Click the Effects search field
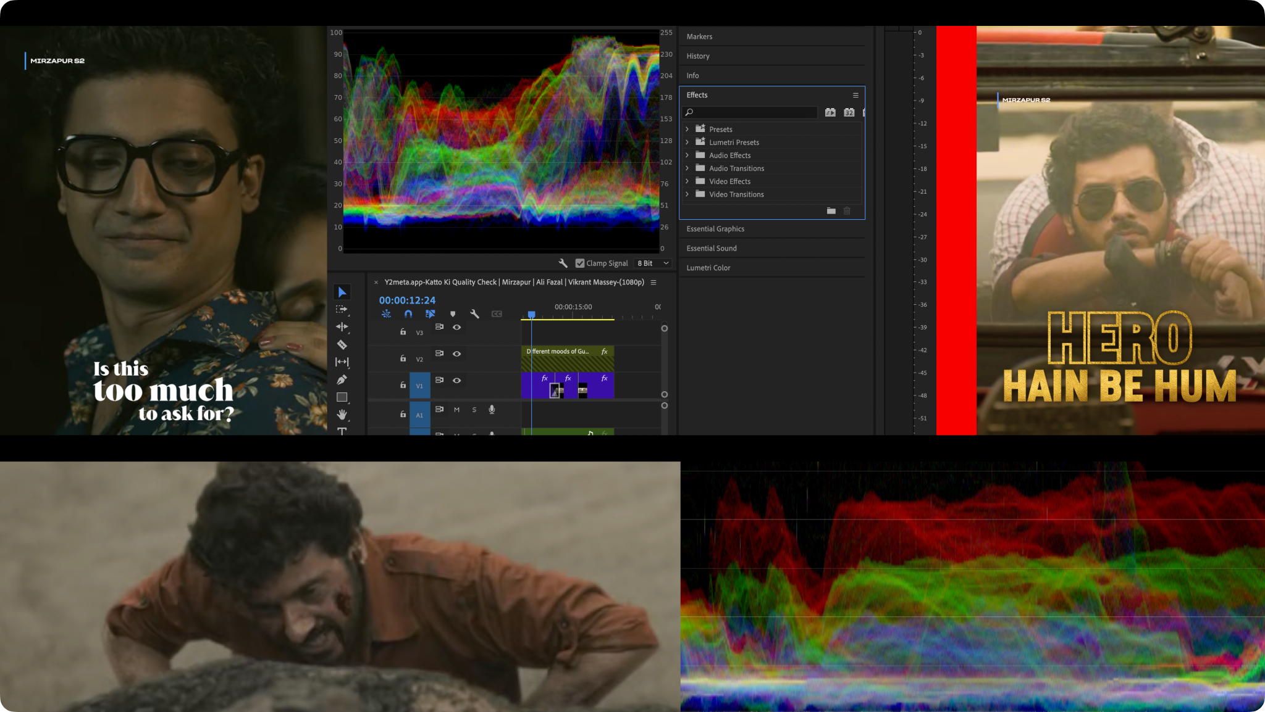 750,112
